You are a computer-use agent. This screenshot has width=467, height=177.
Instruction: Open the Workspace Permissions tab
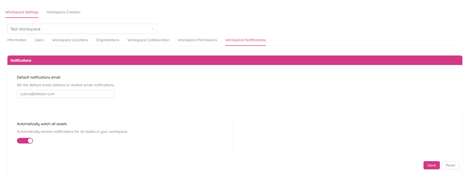(197, 40)
